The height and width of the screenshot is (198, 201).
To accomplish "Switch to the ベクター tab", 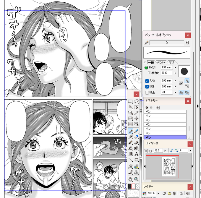I will click(161, 62).
